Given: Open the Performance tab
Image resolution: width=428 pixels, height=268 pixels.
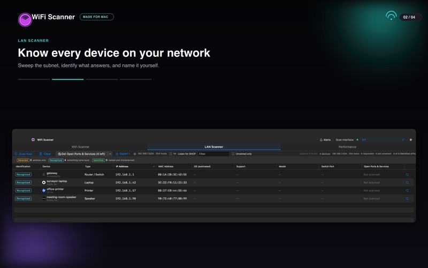Looking at the screenshot, I should [347, 147].
